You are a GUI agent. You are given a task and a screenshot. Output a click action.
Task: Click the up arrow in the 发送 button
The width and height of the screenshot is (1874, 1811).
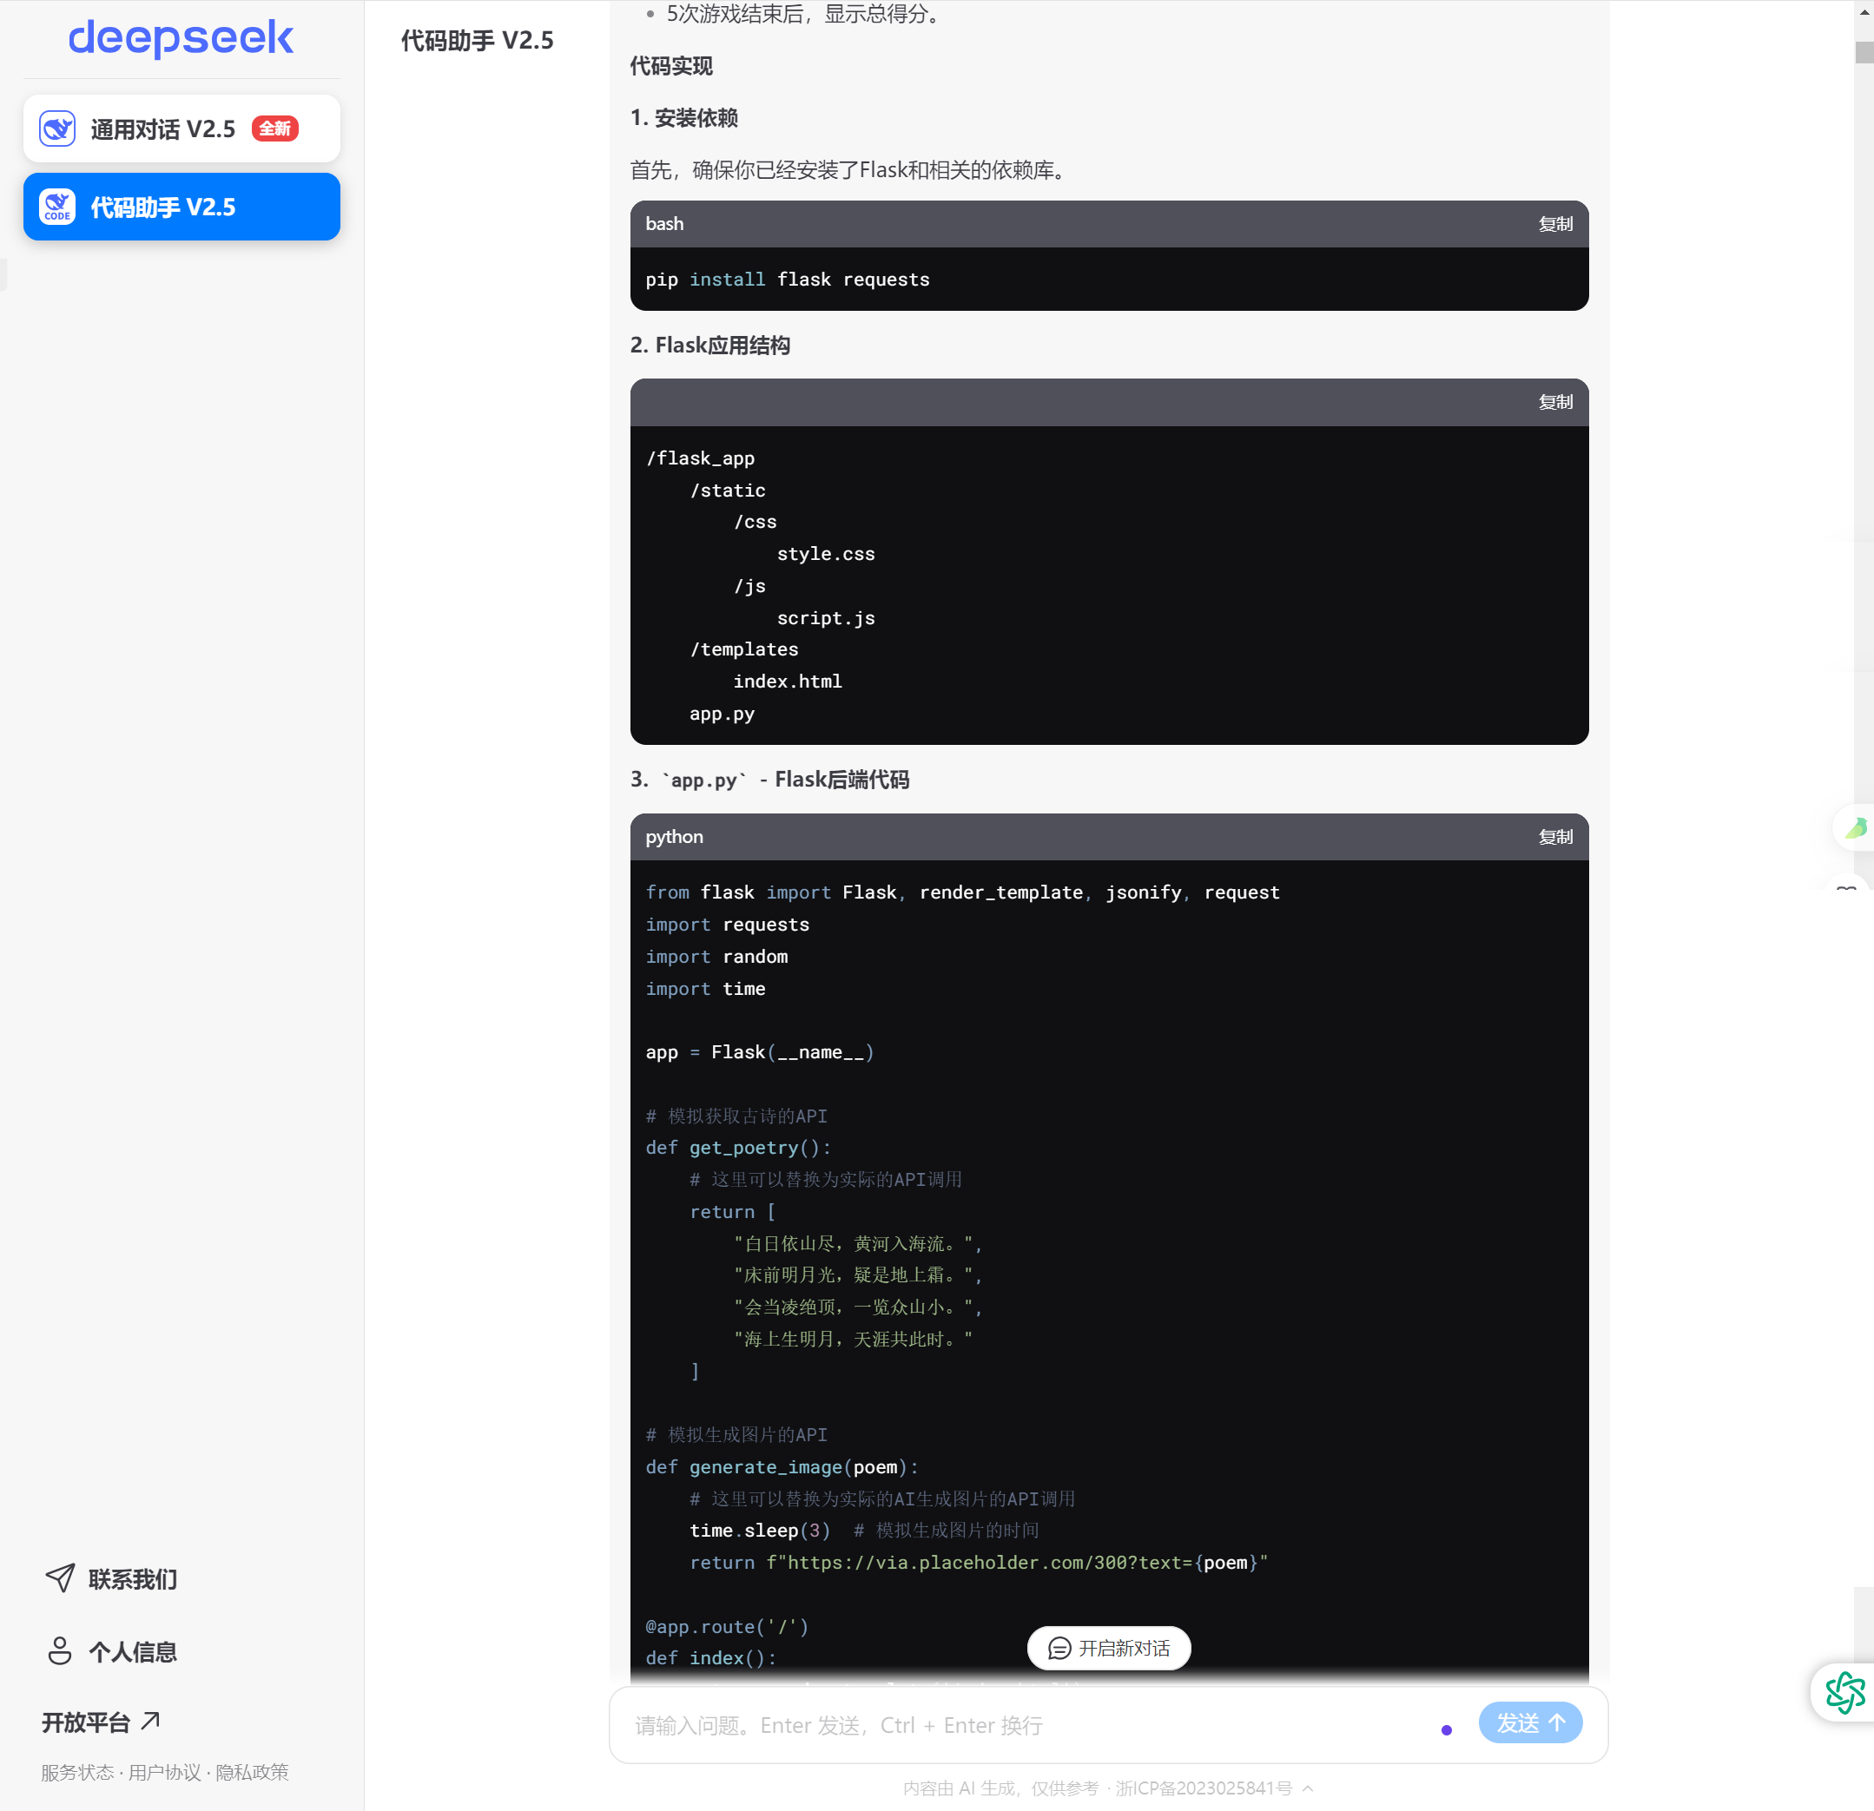pyautogui.click(x=1556, y=1722)
